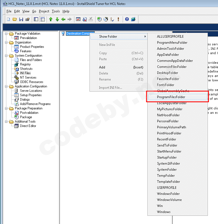Screen dimensions: 218x224
Task: Select Files and Folders tree item
Action: point(31,60)
